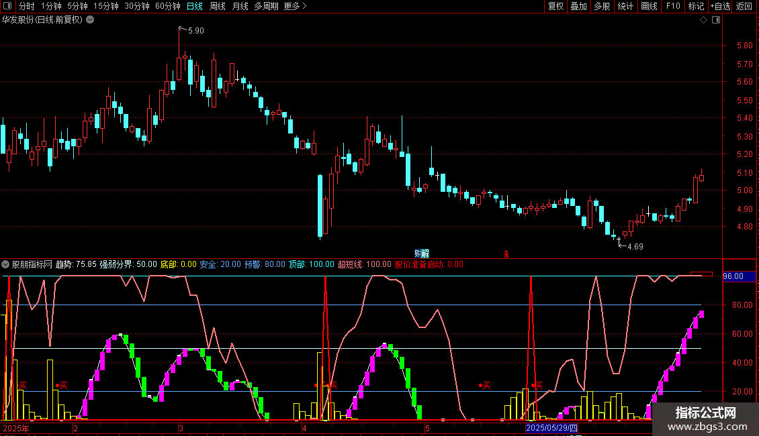Add stock with +自选 button
The width and height of the screenshot is (759, 436).
[x=720, y=6]
